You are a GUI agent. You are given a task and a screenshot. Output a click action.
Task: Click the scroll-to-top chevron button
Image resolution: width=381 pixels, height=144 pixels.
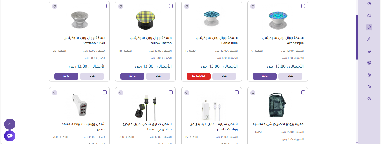(10, 124)
